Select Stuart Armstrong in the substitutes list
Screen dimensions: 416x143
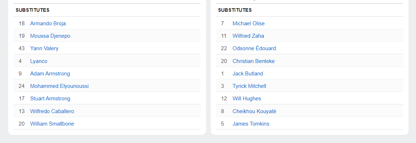pos(50,99)
